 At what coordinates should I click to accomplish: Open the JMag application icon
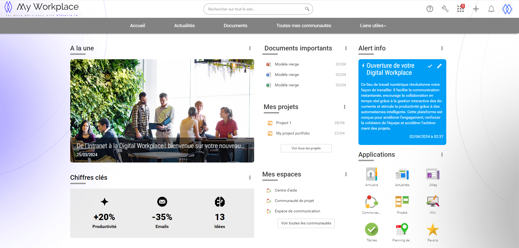pos(433,174)
